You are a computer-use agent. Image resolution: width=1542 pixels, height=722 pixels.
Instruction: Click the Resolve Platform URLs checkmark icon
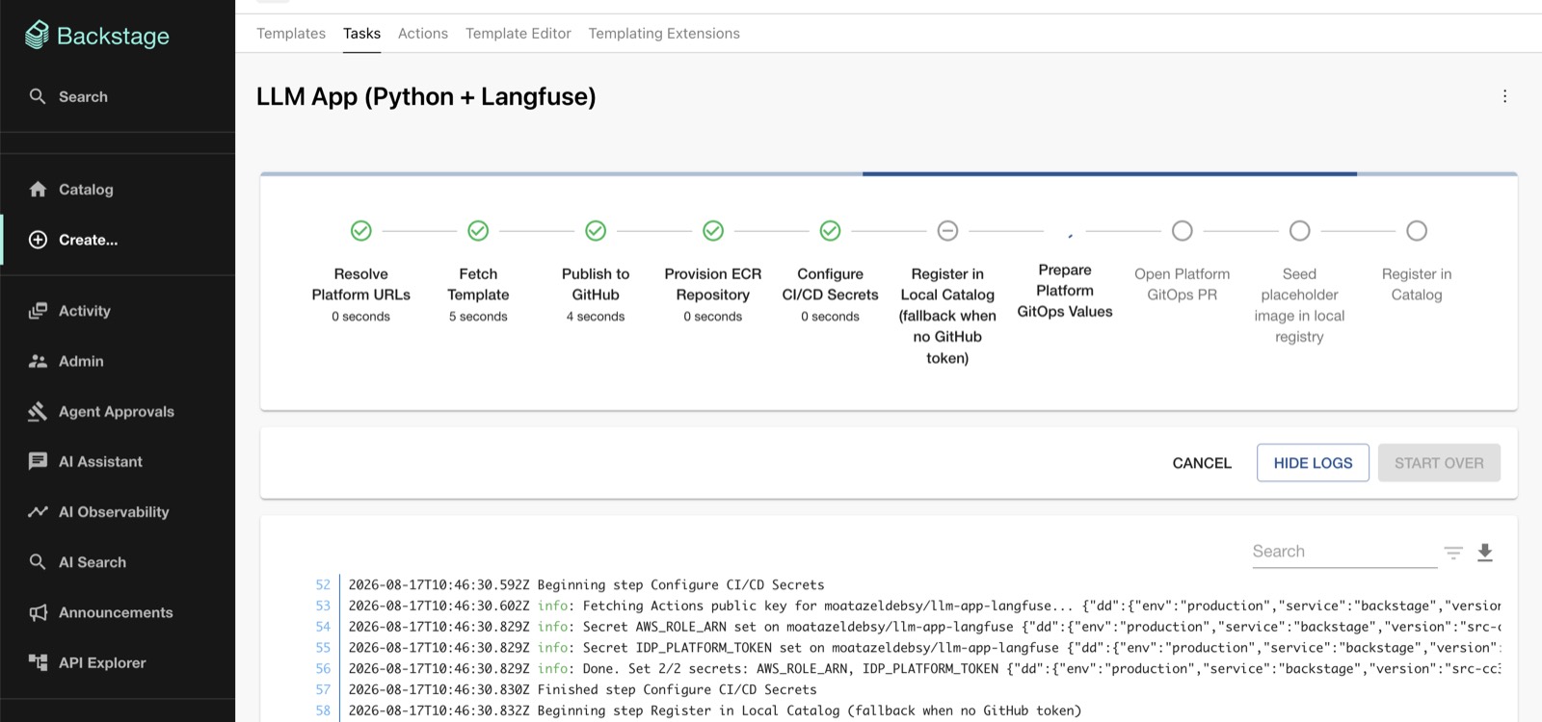point(361,231)
